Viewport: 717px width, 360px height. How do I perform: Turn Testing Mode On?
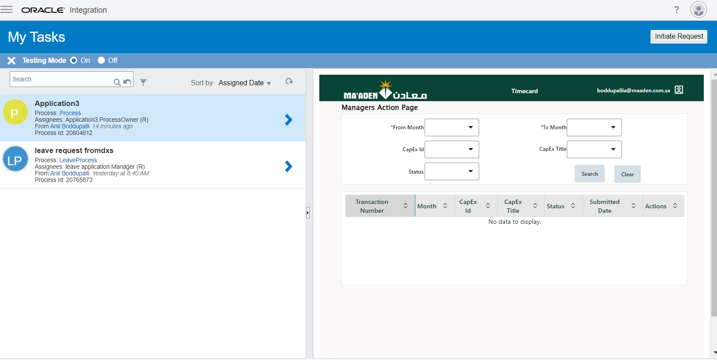coord(74,60)
